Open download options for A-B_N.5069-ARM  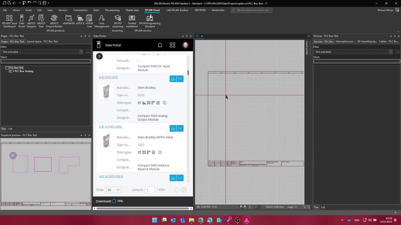click(180, 128)
